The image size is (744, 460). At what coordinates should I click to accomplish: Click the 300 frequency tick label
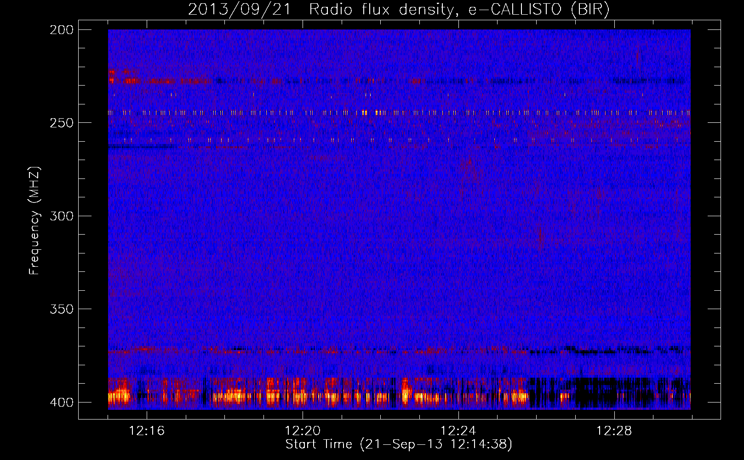click(62, 216)
